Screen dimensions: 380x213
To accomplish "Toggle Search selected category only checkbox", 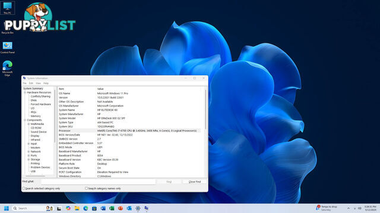I will tap(24, 188).
